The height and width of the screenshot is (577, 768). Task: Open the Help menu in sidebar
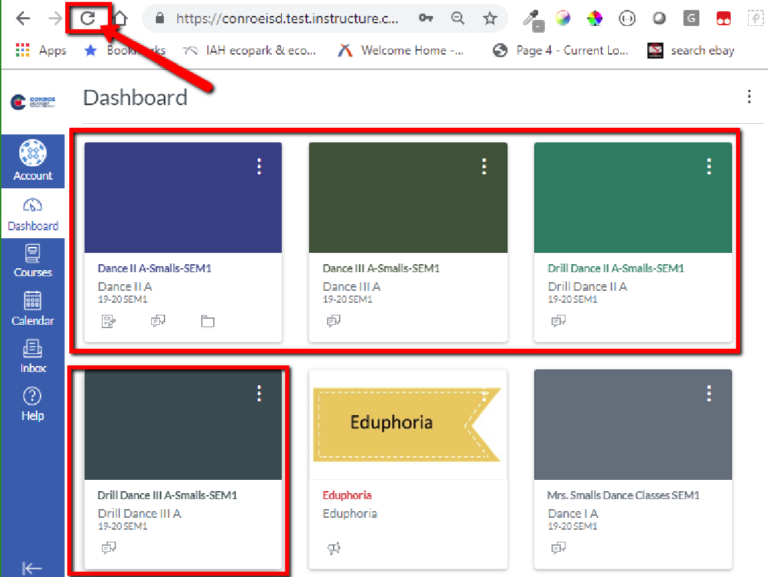pos(33,404)
